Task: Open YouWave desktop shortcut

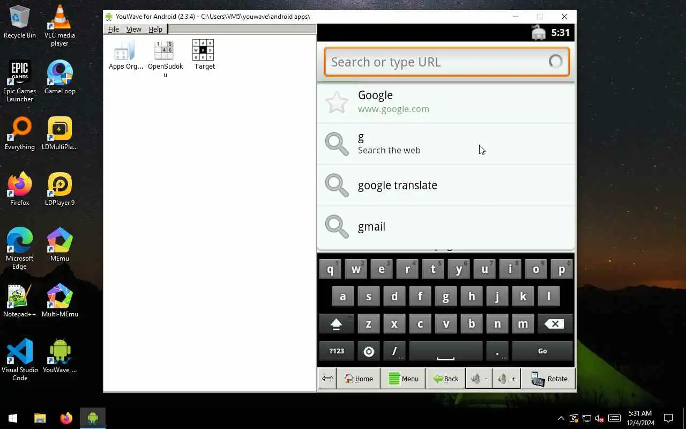Action: pyautogui.click(x=59, y=357)
